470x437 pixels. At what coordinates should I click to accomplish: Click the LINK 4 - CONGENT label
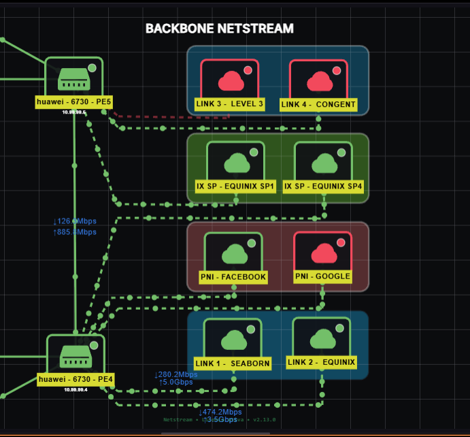[x=318, y=105]
